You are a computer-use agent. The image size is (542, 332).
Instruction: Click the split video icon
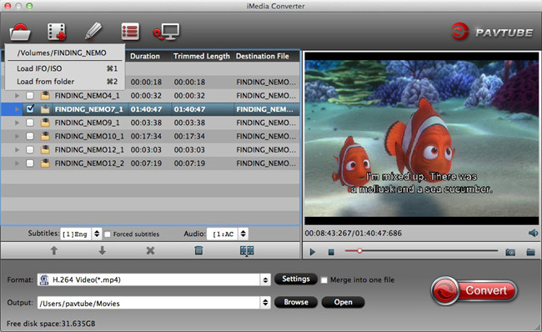(x=247, y=251)
